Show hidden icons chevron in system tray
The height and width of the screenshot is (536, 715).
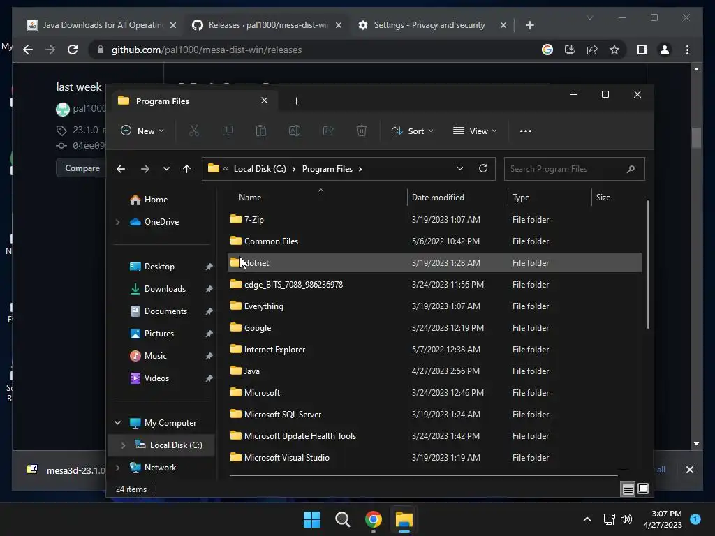pos(587,519)
